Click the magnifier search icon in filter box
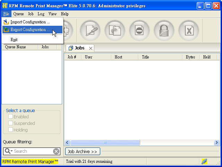This screenshot has width=222, height=167. click(7, 151)
